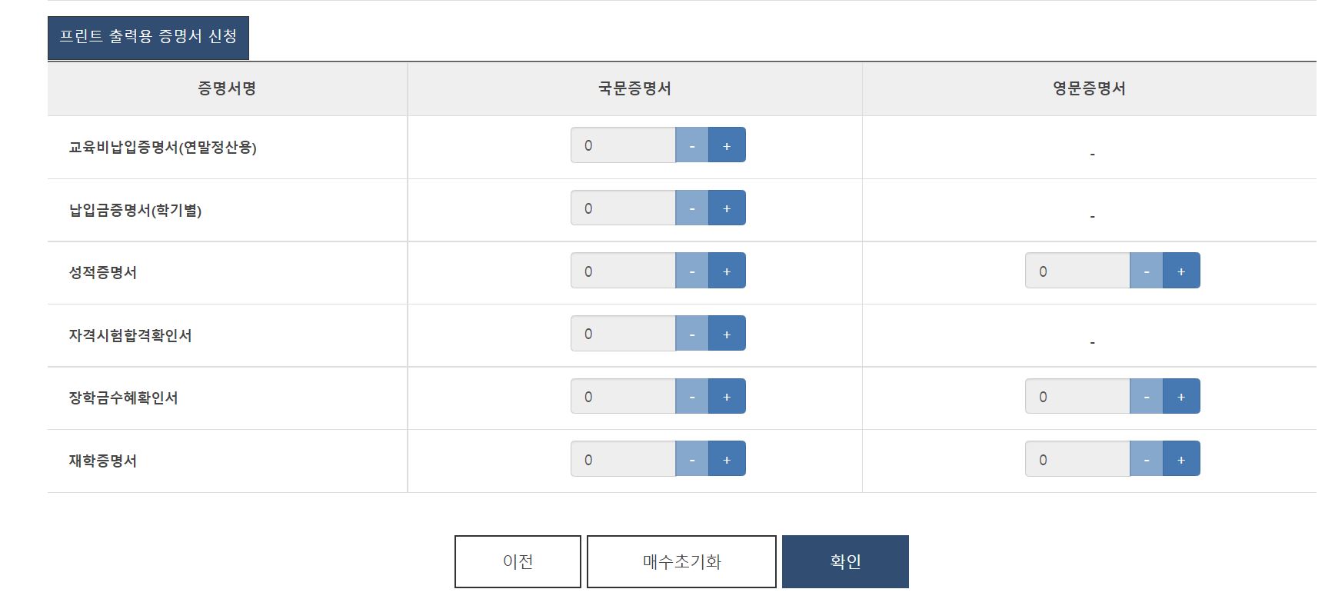Viewport: 1335px width, 599px height.
Task: Increment 장학금수혜확인서 English certificate copies
Action: pyautogui.click(x=1180, y=397)
